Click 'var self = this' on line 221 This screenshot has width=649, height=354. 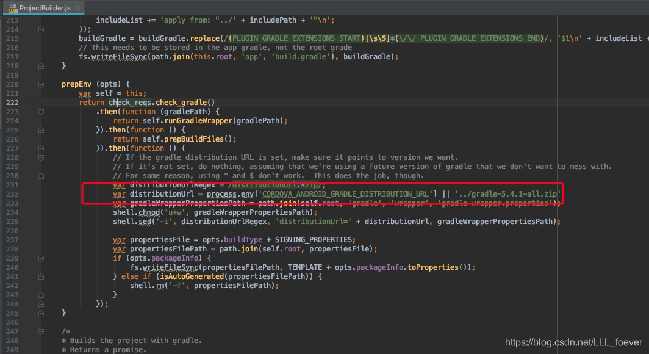(x=113, y=93)
